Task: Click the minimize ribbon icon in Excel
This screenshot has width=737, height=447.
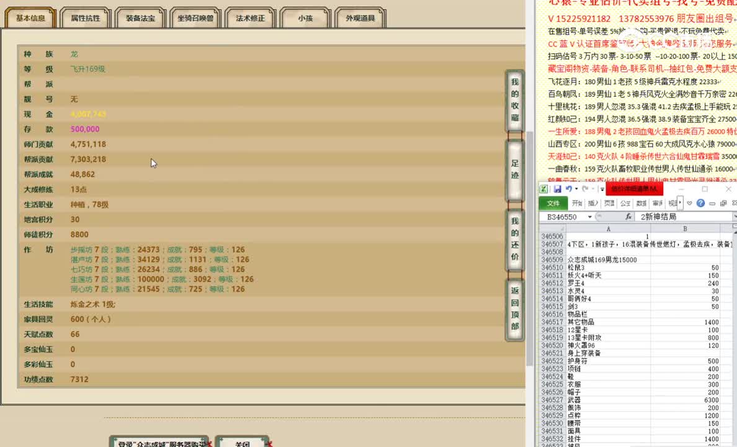Action: point(712,203)
